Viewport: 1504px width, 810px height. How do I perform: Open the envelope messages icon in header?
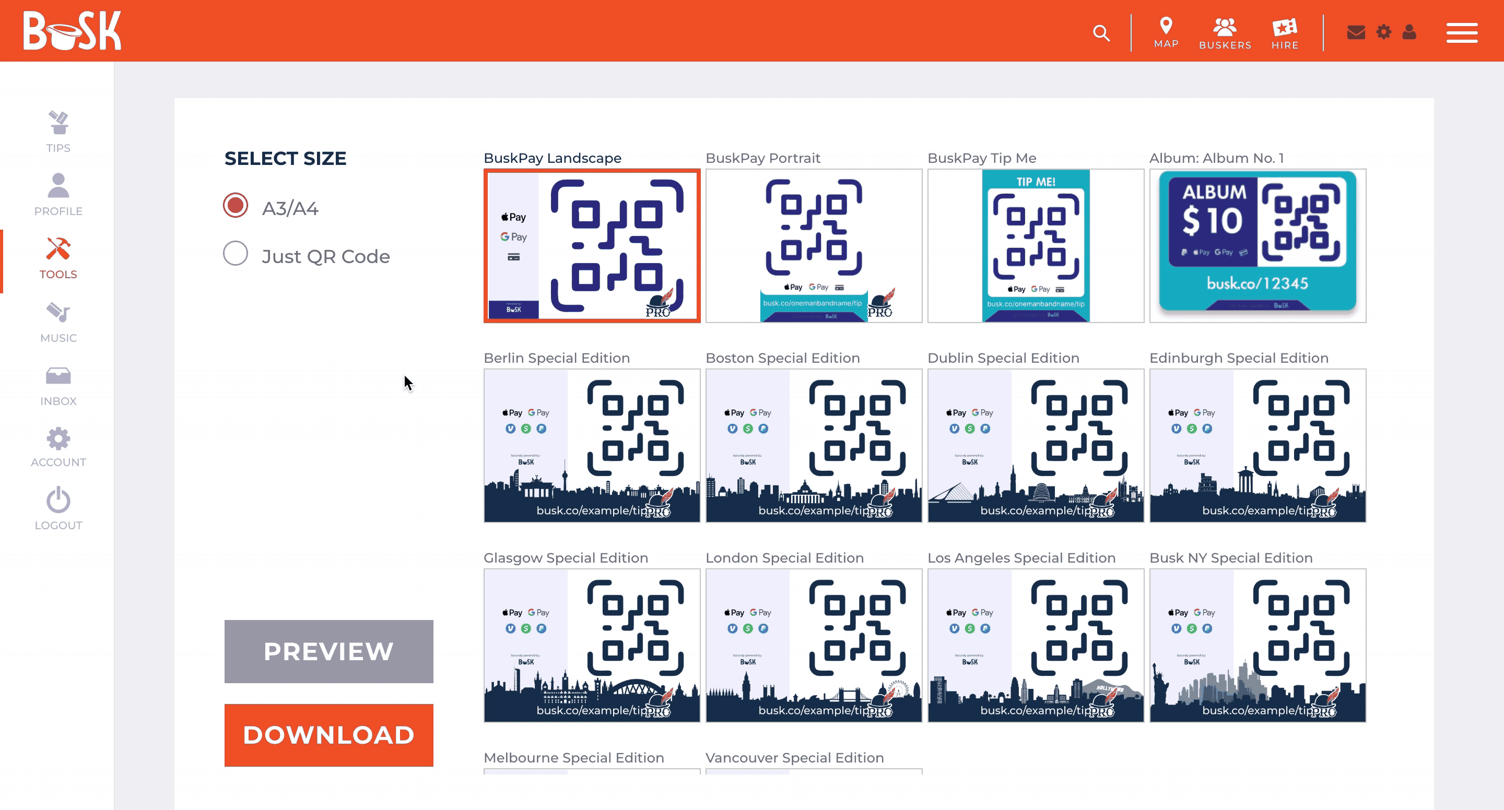[1355, 32]
